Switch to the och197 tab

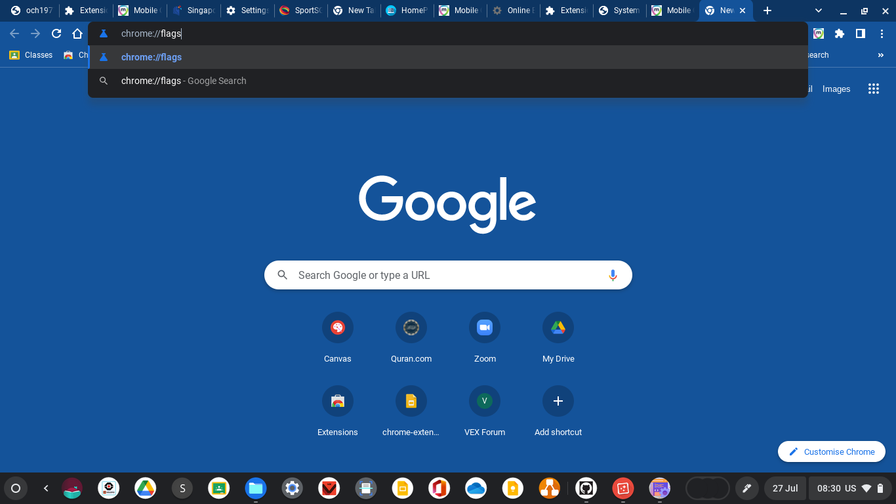point(32,10)
